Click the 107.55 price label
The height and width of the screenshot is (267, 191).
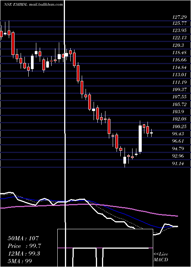click(x=179, y=97)
